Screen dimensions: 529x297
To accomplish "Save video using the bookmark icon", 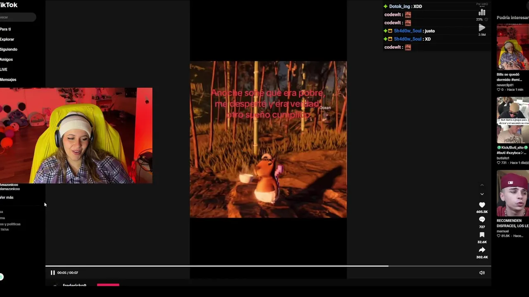I will point(482,235).
